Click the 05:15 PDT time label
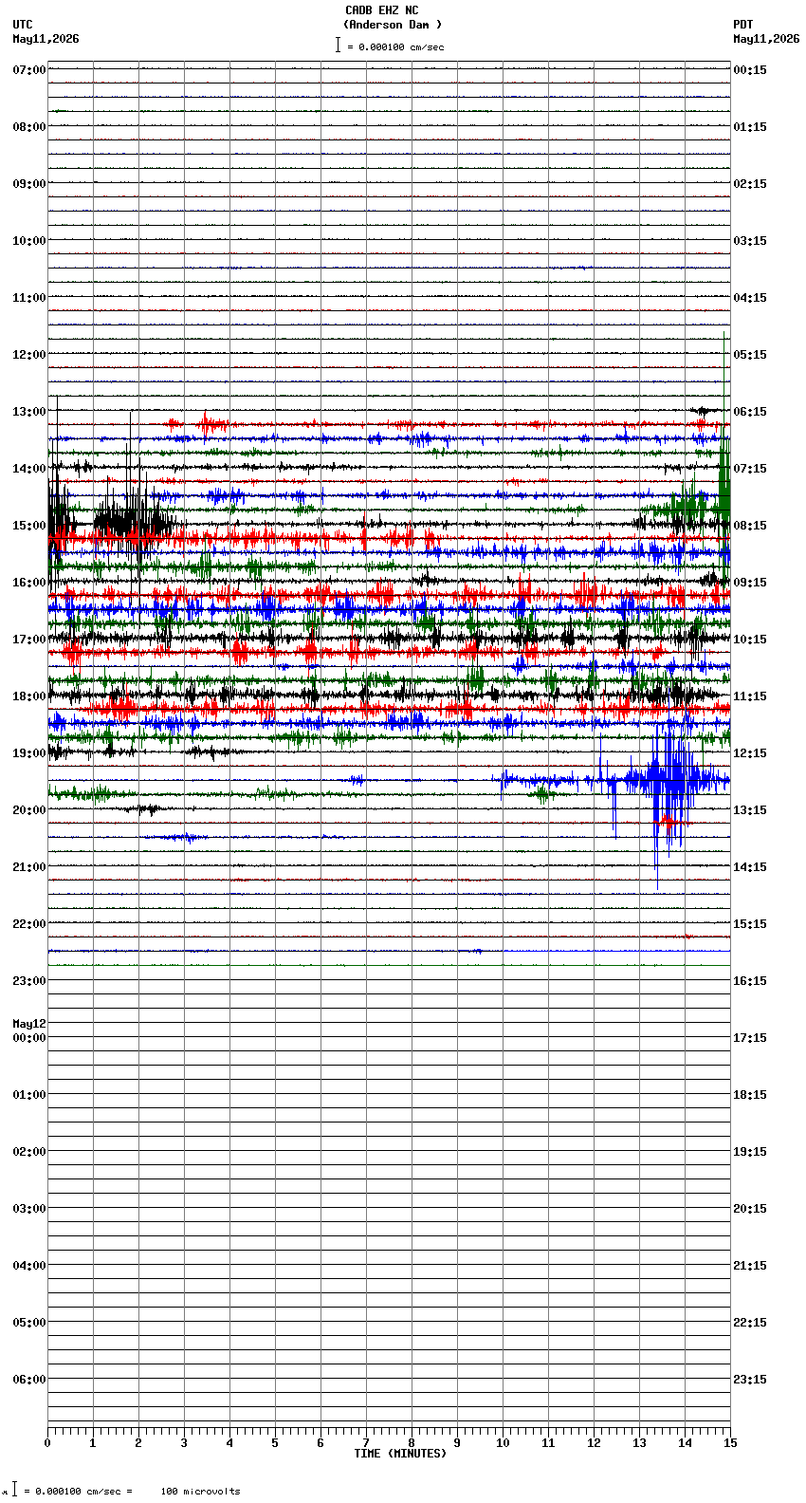The height and width of the screenshot is (1503, 806). click(750, 355)
